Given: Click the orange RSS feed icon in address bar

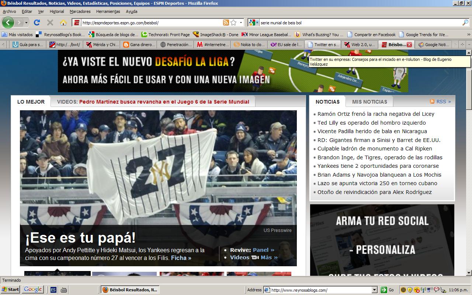Looking at the screenshot, I should [226, 22].
